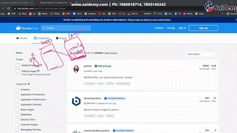
Task: Open the AWS bookmark
Action: tap(66, 14)
